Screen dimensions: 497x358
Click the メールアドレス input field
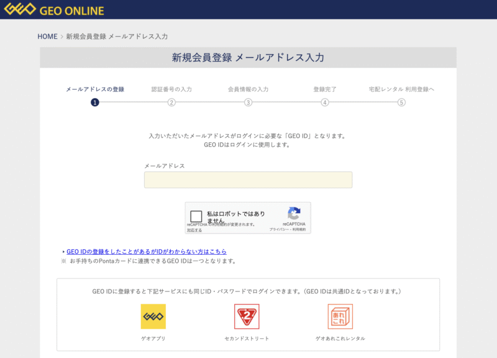click(247, 180)
